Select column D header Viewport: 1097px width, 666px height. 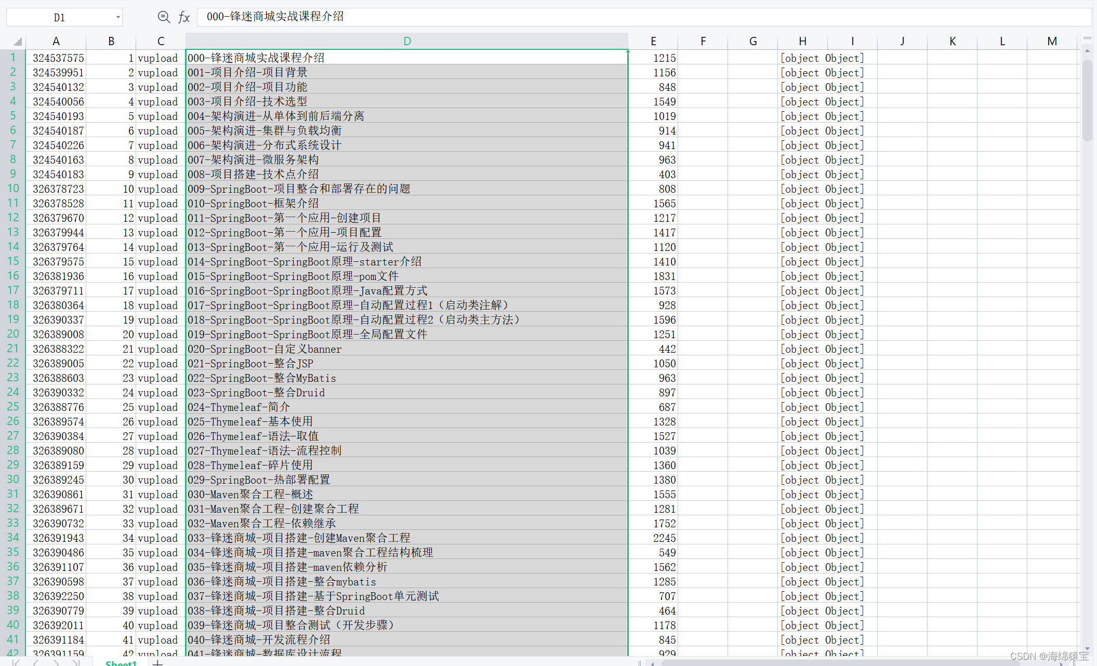[x=407, y=41]
